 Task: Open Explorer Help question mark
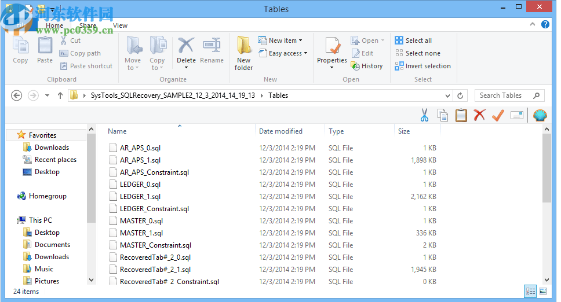tap(545, 24)
